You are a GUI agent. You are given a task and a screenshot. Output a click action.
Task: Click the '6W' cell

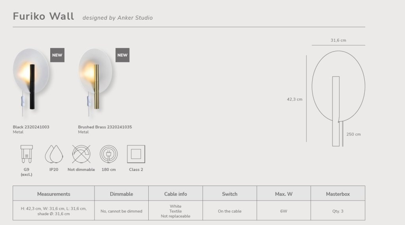[x=284, y=211]
